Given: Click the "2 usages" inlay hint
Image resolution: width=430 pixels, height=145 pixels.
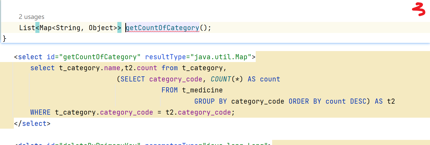Looking at the screenshot, I should pyautogui.click(x=31, y=17).
